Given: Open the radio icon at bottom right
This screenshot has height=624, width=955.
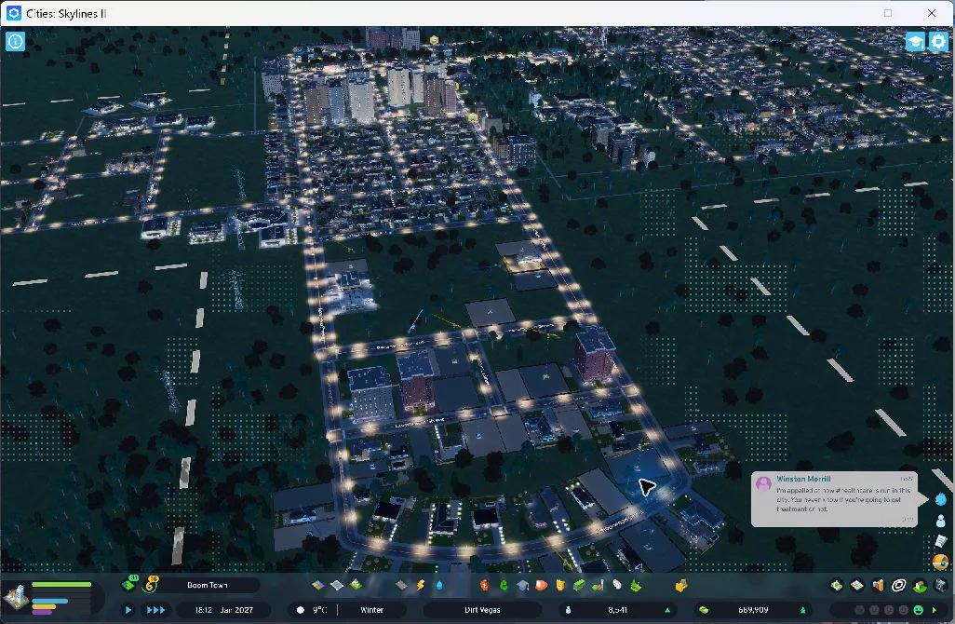Looking at the screenshot, I should (941, 562).
